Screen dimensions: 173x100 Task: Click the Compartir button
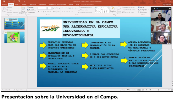coord(167,4)
